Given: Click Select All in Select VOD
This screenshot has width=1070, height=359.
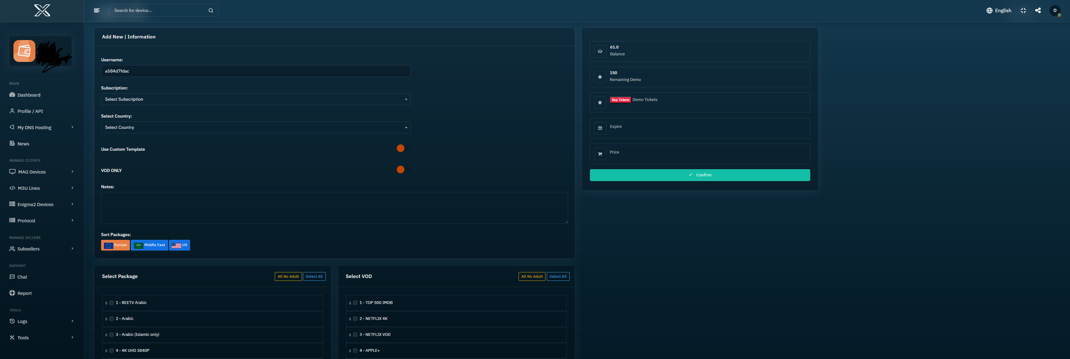Looking at the screenshot, I should [x=558, y=276].
